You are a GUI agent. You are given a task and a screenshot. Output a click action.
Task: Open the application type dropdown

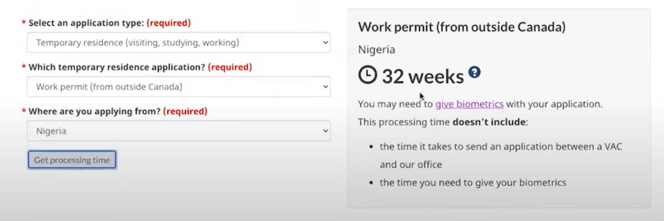point(178,43)
